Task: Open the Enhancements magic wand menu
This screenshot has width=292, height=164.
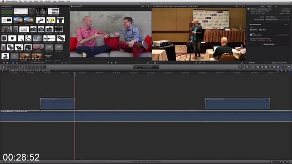Action: click(241, 67)
